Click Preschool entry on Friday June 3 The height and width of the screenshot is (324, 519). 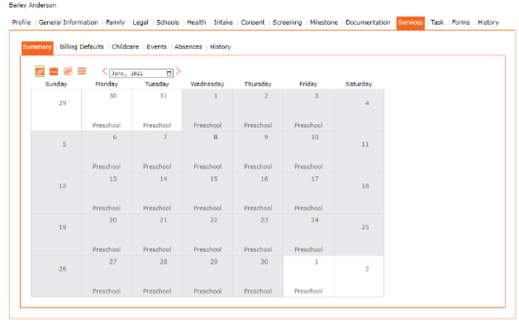[308, 125]
